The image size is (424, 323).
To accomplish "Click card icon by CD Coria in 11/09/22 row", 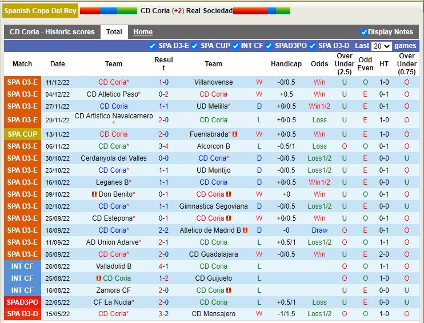I will 229,242.
